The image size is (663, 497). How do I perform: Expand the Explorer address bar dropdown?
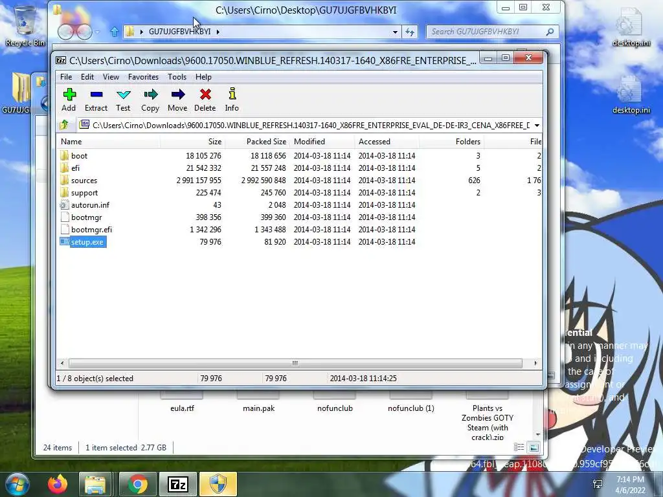(395, 32)
